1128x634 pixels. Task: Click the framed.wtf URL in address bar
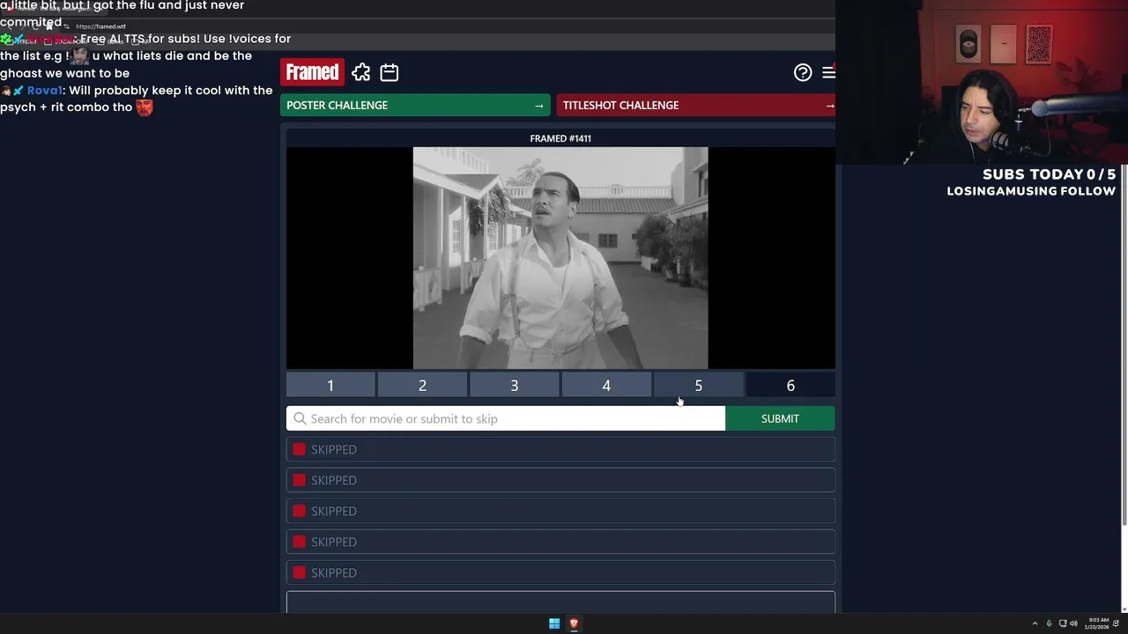(100, 26)
